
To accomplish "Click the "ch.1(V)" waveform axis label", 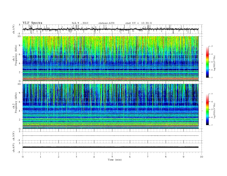I will point(13,29).
